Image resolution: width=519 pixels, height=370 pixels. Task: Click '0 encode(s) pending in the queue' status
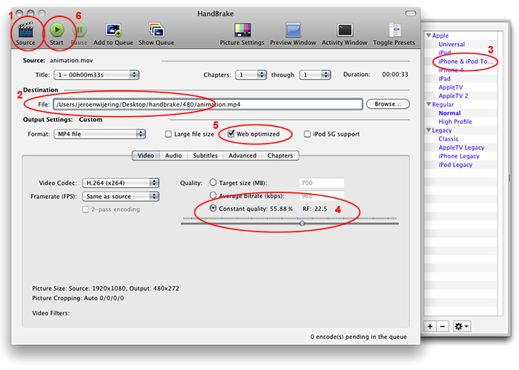click(358, 337)
